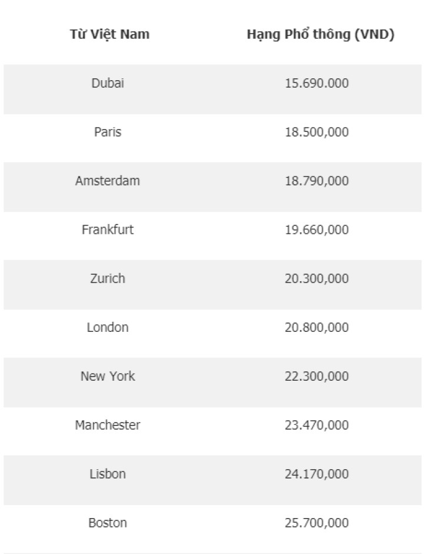Select the New York destination cell
This screenshot has height=554, width=429.
pyautogui.click(x=108, y=376)
